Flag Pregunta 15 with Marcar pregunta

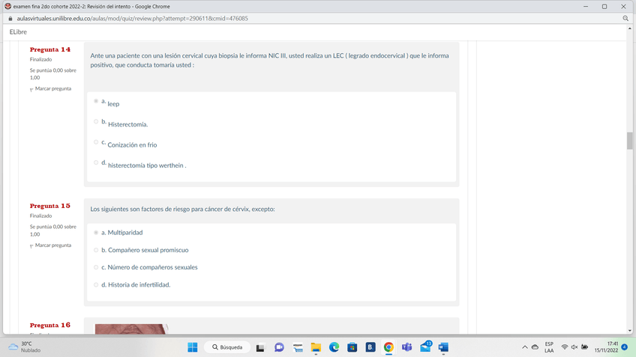click(51, 245)
